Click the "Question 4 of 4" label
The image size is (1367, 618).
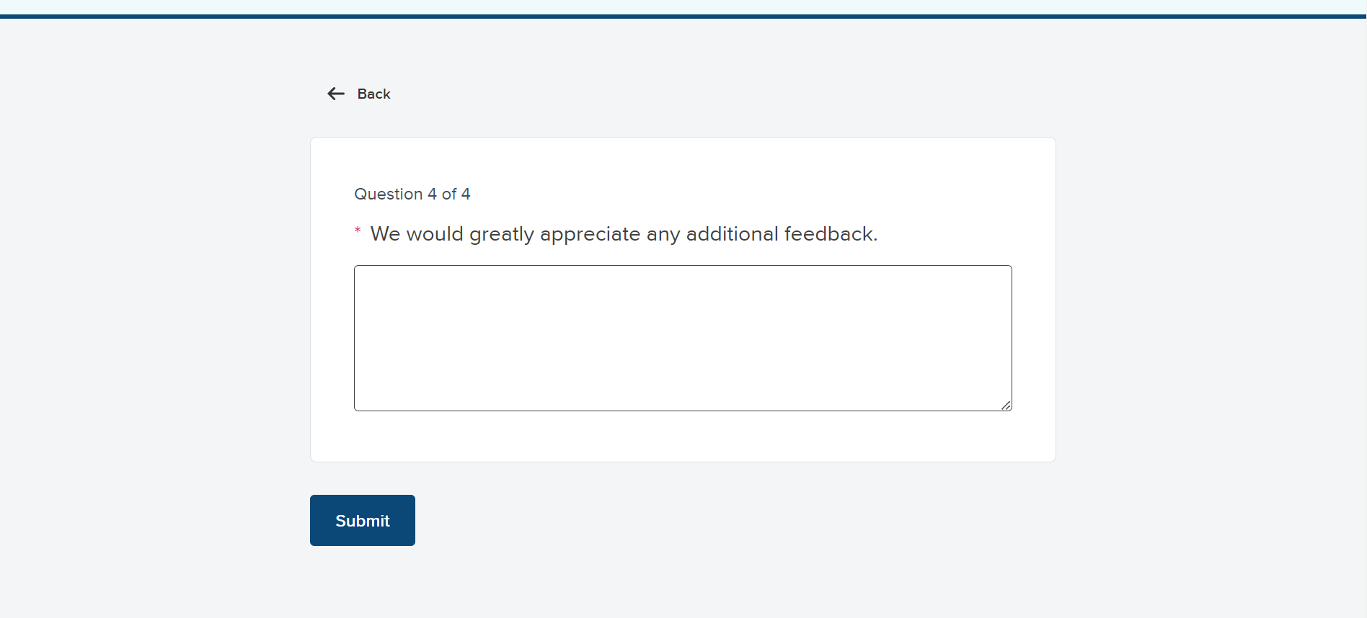[412, 194]
